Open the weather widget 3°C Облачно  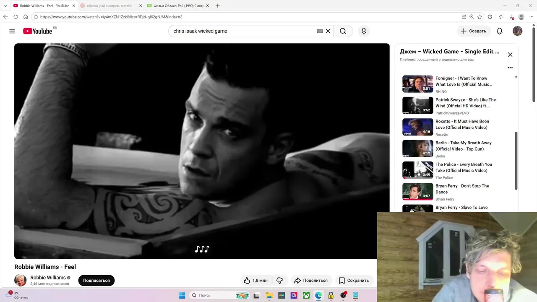pos(17,295)
